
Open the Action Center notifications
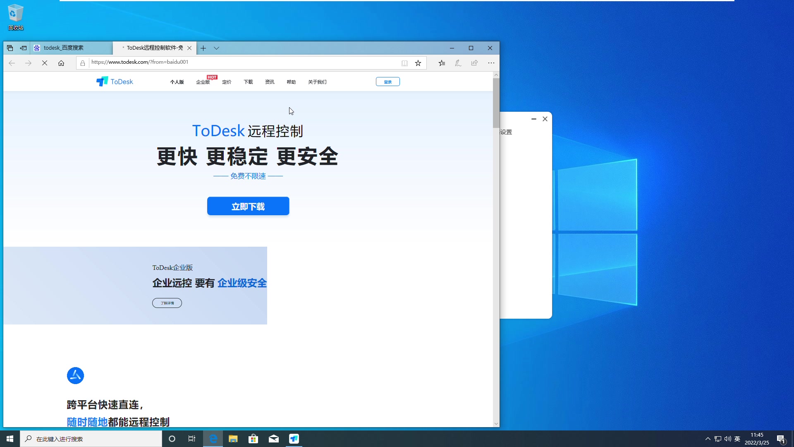(x=781, y=439)
